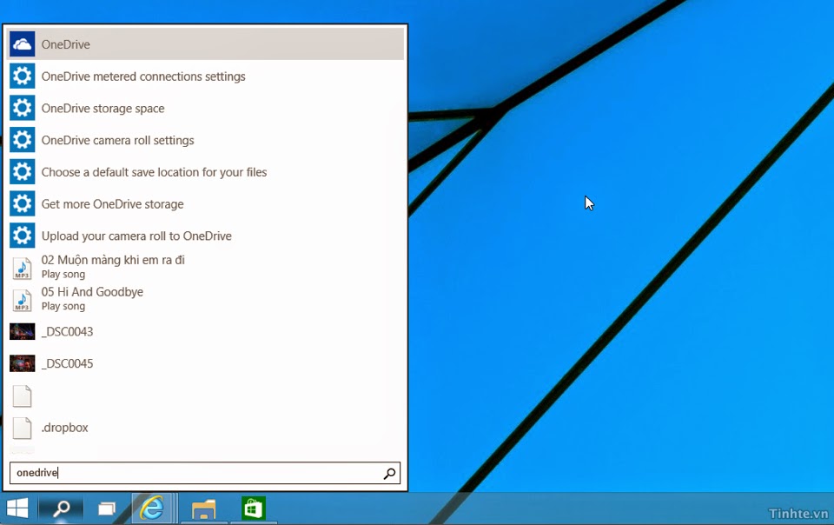The width and height of the screenshot is (834, 525).
Task: Click the magnifier icon in the search box
Action: click(x=389, y=473)
